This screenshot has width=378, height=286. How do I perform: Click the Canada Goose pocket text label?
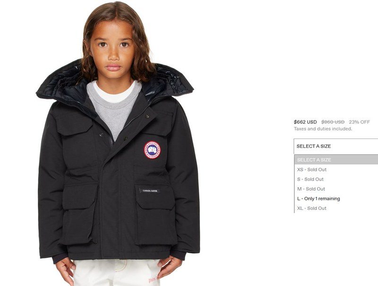click(150, 191)
